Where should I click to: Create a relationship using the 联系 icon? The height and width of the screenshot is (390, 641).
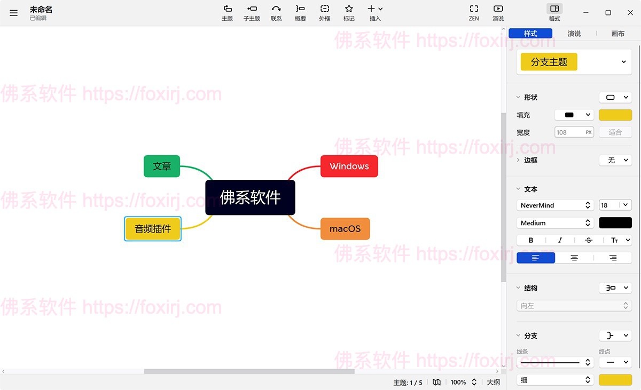276,12
